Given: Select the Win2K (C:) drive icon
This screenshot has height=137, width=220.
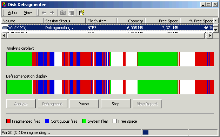Looking at the screenshot, I should (x=5, y=28).
